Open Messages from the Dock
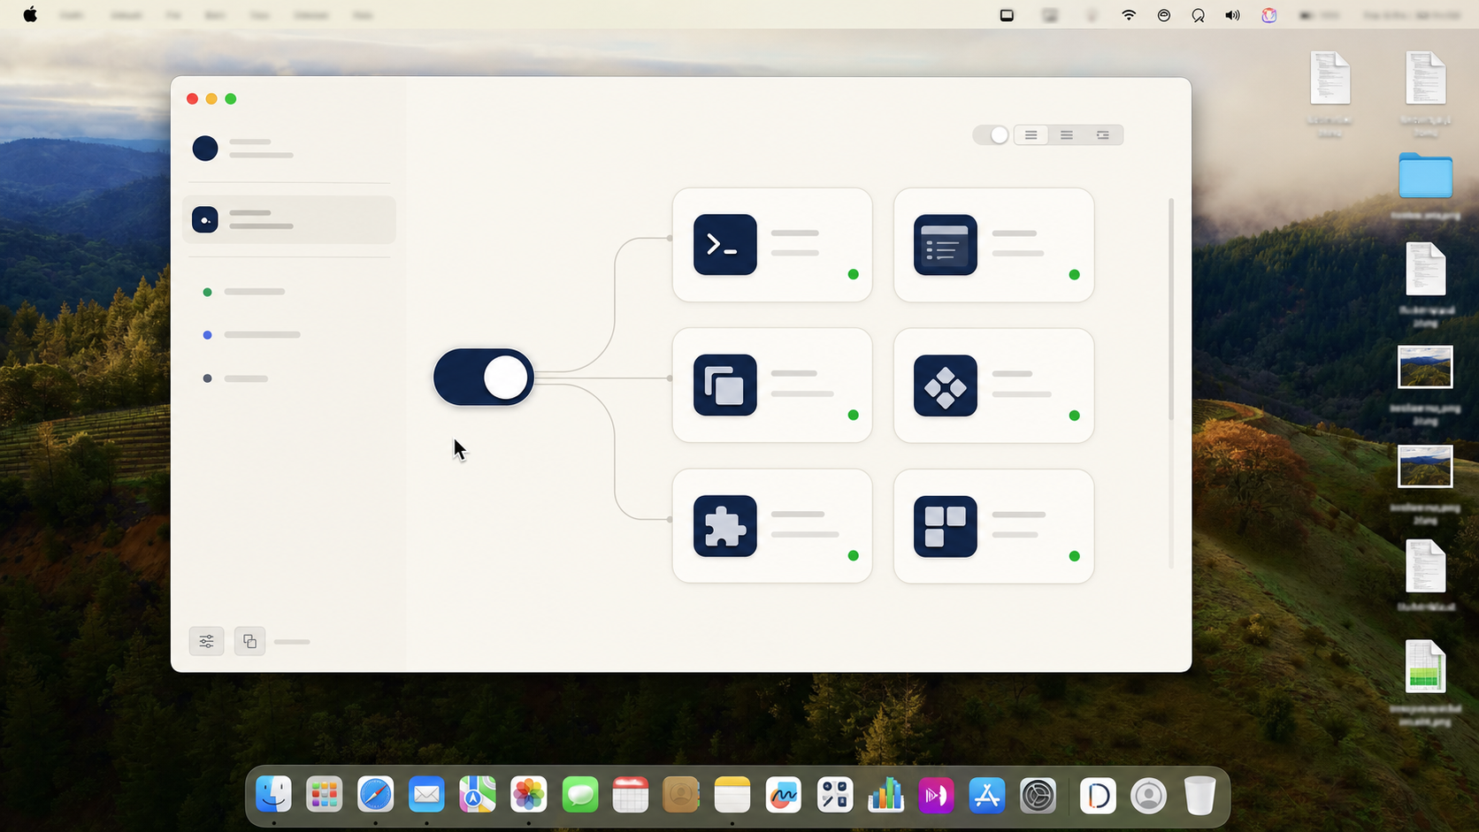The height and width of the screenshot is (832, 1479). coord(580,795)
